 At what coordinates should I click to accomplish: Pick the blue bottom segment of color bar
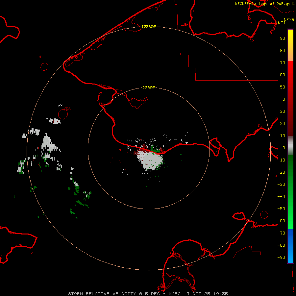pos(290,246)
